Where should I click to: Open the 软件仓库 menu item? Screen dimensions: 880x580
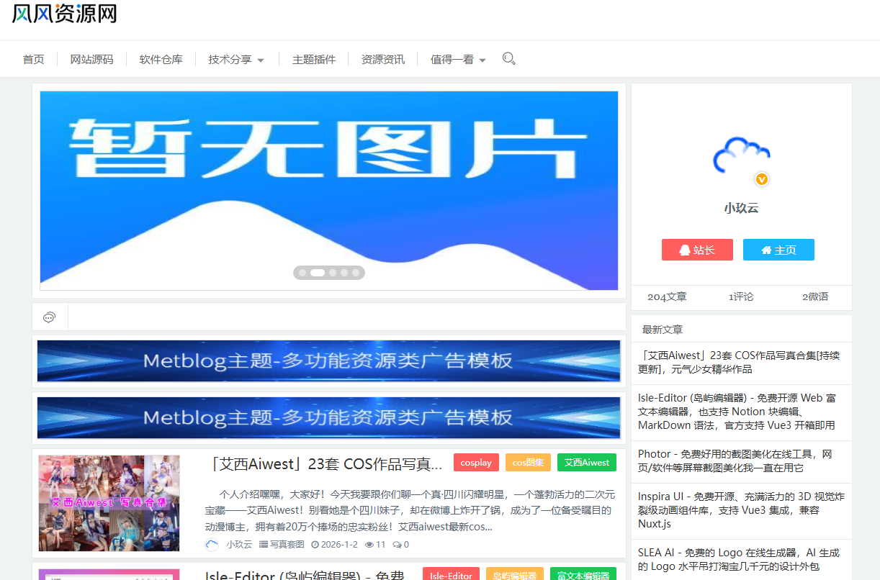click(x=160, y=59)
